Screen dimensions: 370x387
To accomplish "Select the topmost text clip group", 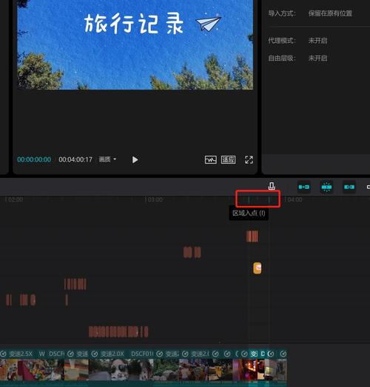I will (x=252, y=236).
